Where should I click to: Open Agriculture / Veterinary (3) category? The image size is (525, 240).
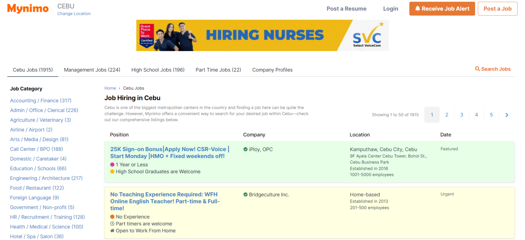click(41, 120)
